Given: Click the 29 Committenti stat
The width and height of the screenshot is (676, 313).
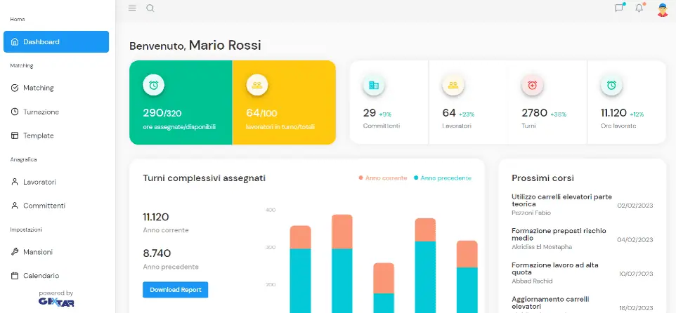Looking at the screenshot, I should coord(389,102).
